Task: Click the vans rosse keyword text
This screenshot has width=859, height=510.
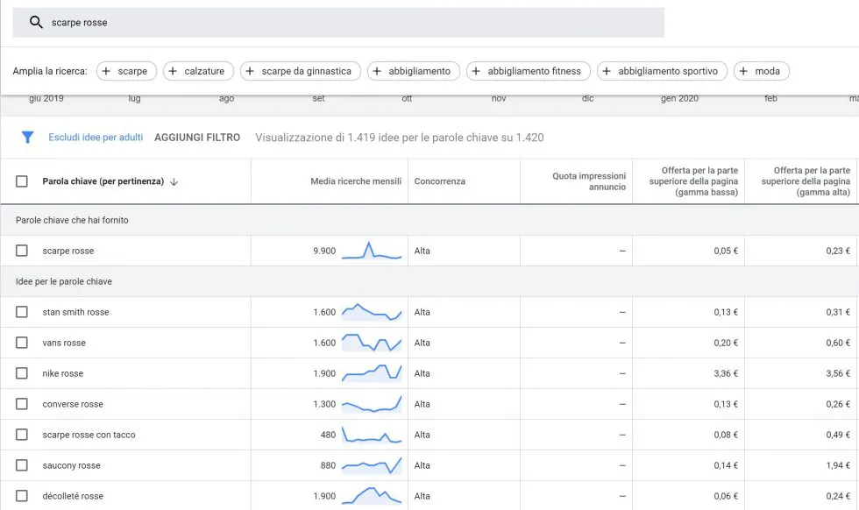Action: pyautogui.click(x=64, y=343)
